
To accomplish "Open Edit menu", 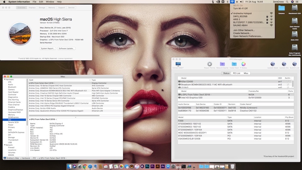I will 41,2.
